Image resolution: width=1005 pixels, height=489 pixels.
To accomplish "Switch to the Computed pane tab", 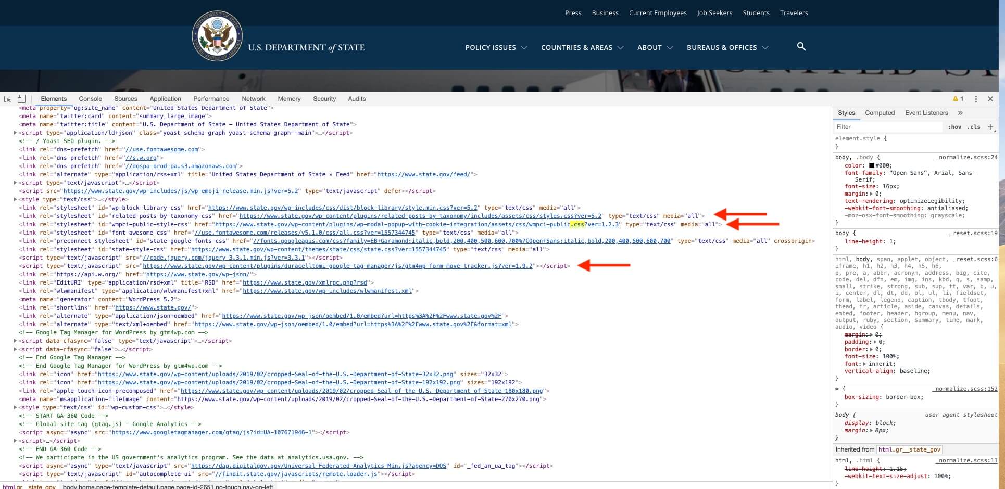I will (880, 113).
